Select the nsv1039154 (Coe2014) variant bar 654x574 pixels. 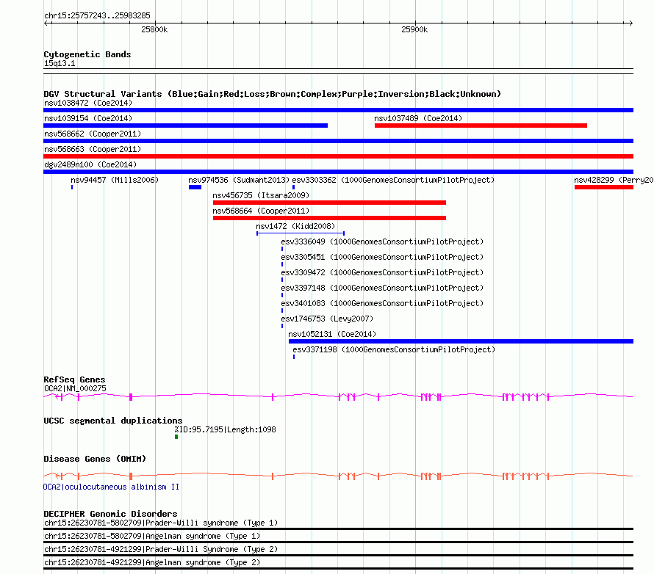pos(186,126)
